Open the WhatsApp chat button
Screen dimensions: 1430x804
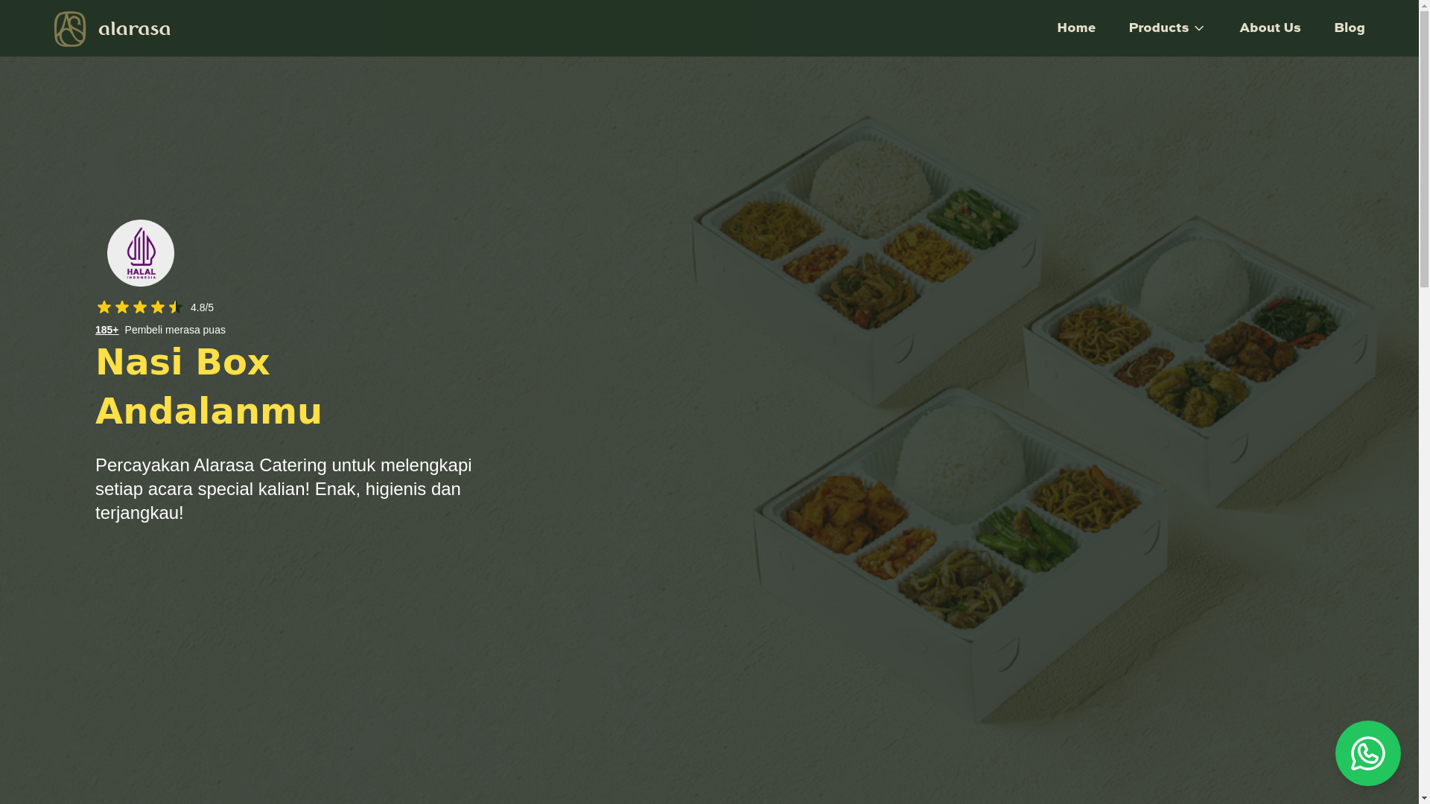tap(1367, 753)
